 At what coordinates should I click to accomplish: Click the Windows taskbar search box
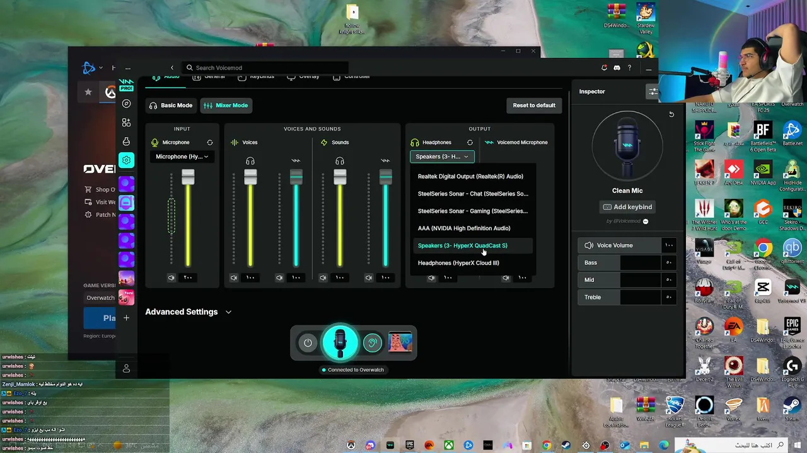(x=731, y=445)
